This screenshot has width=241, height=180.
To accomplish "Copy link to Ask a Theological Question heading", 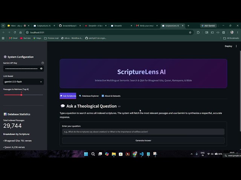I will coord(119,106).
